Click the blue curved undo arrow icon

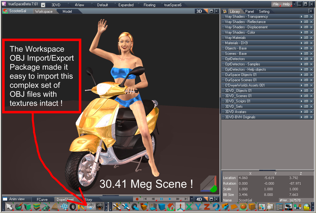[x=216, y=206]
